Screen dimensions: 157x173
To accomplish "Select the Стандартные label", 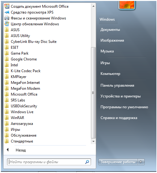I will click(x=22, y=141).
